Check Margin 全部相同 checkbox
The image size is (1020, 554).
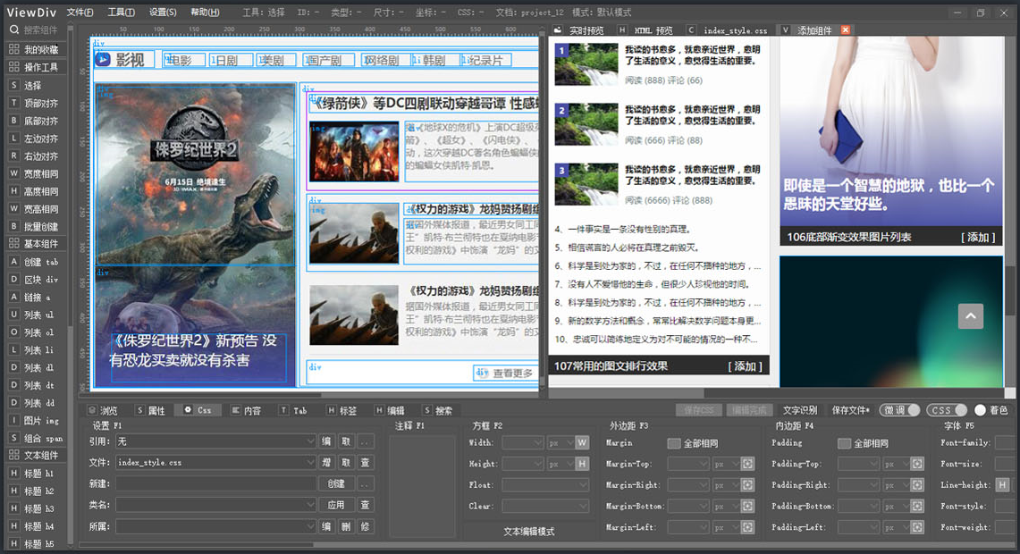(x=674, y=443)
